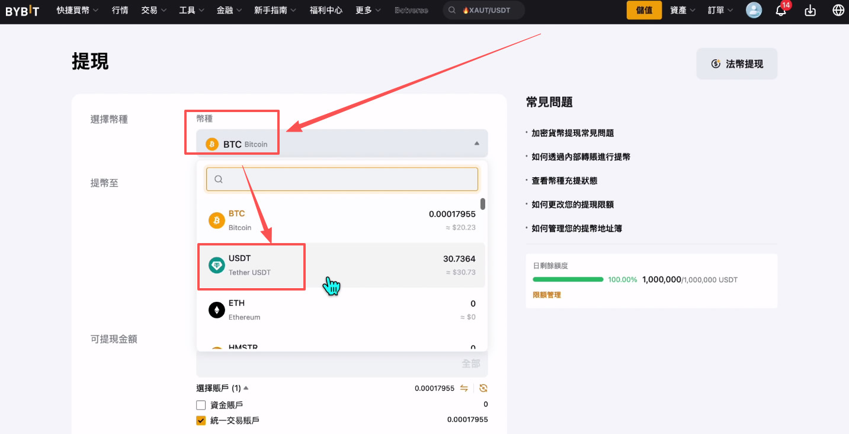Click the transfer arrows icon next to 0.00017955
849x434 pixels.
(464, 388)
